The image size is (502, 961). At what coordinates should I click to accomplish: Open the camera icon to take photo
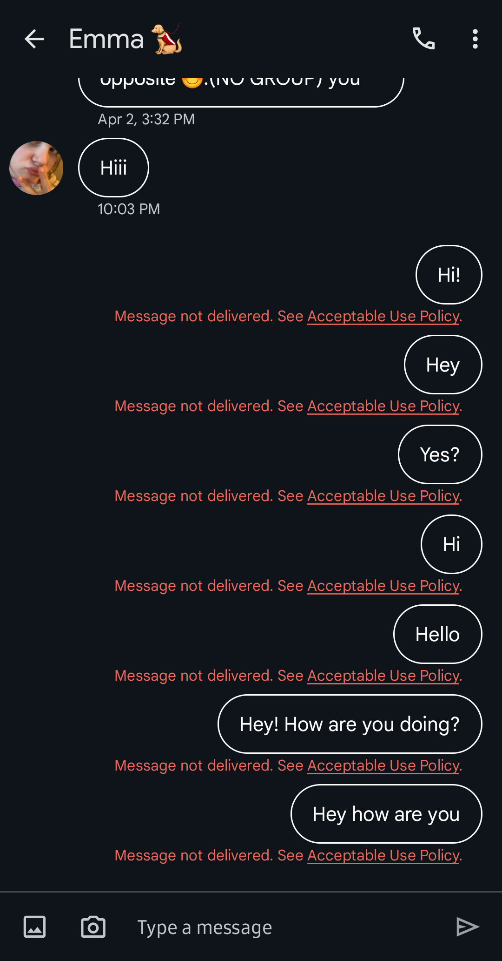(x=93, y=927)
